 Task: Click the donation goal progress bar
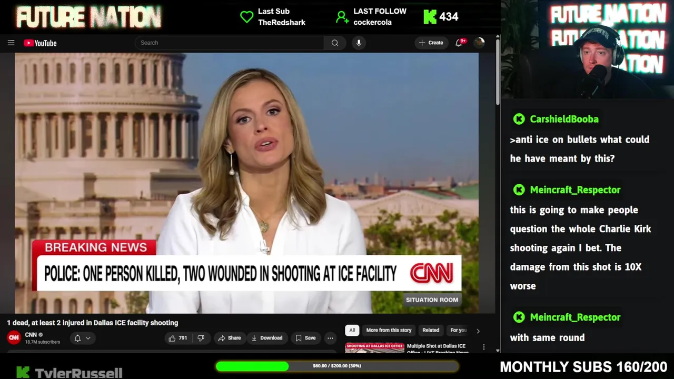(337, 366)
